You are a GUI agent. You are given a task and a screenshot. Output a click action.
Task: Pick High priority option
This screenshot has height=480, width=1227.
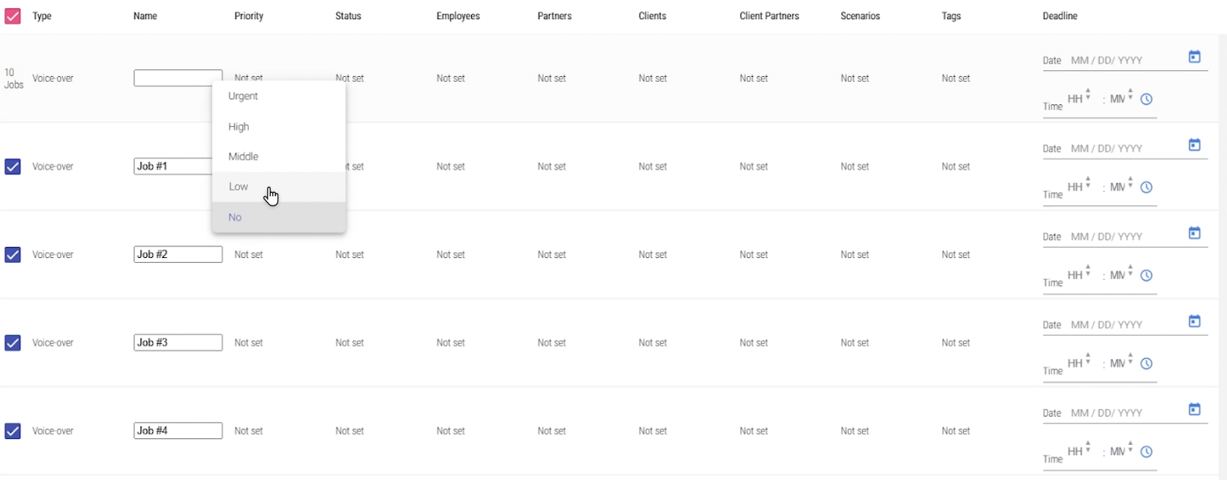(239, 127)
